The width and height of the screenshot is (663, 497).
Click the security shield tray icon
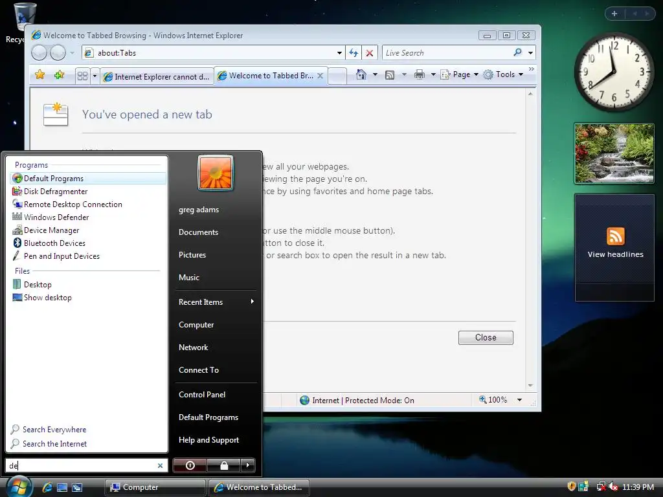571,487
